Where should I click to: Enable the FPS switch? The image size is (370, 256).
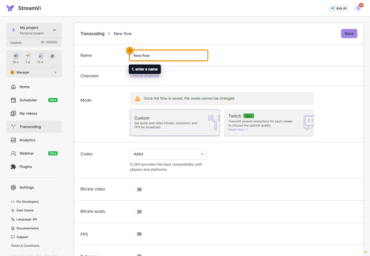point(137,234)
